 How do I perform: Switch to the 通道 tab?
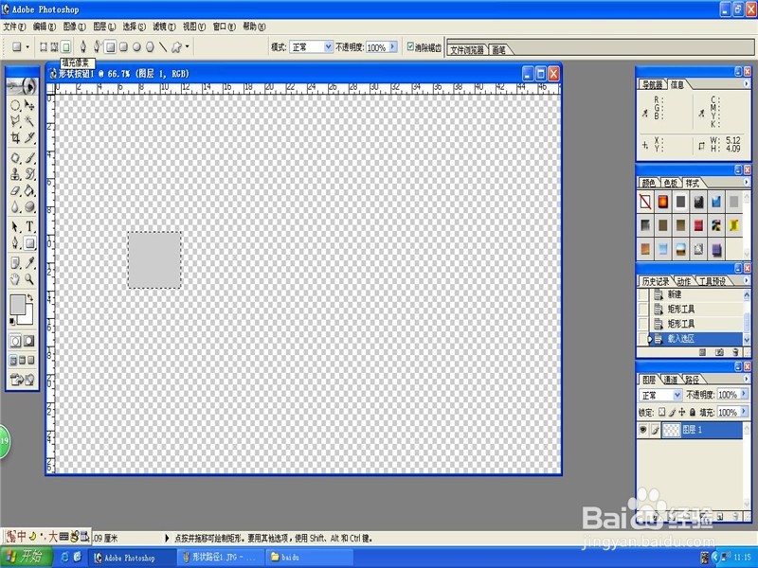click(x=671, y=380)
